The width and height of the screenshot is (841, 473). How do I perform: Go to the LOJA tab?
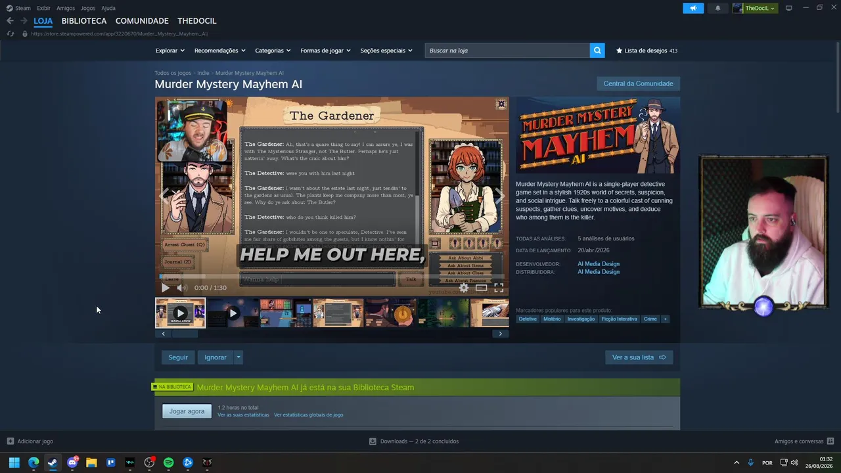pos(43,21)
